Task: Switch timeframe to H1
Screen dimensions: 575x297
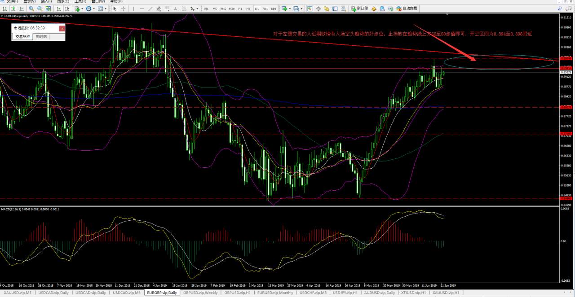Action: coord(240,9)
